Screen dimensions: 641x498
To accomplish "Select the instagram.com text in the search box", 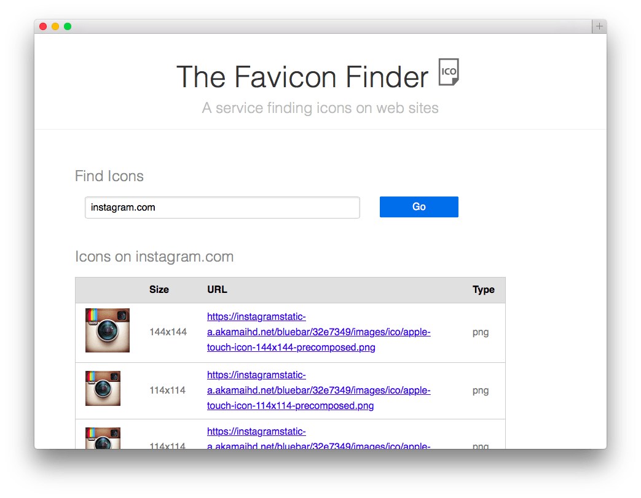I will point(122,208).
